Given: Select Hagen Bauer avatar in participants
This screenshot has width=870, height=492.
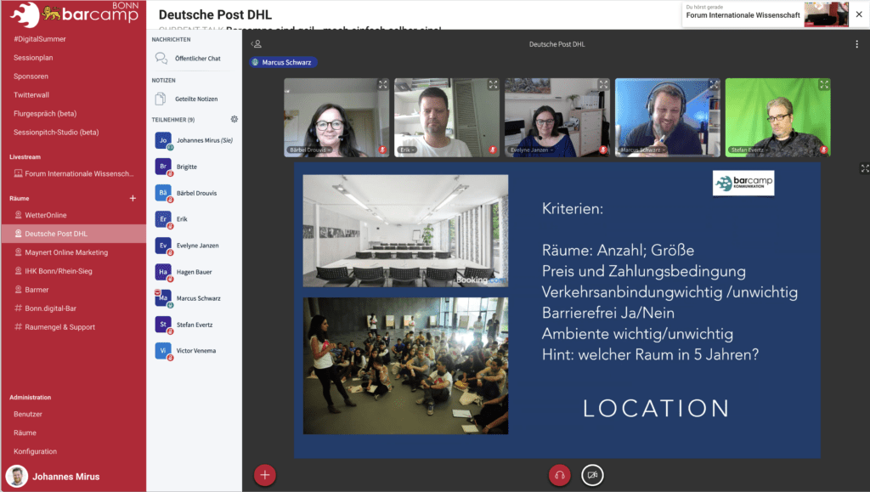Looking at the screenshot, I should coord(163,272).
